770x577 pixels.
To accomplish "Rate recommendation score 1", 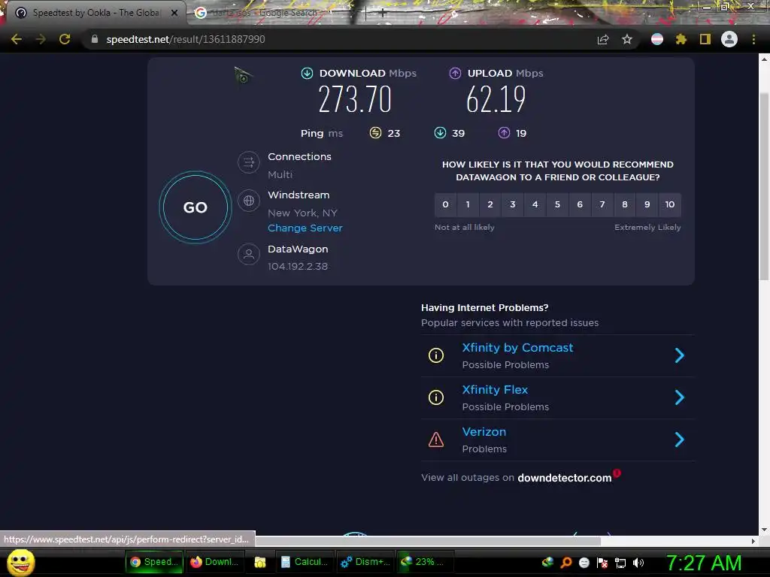I will coord(468,204).
